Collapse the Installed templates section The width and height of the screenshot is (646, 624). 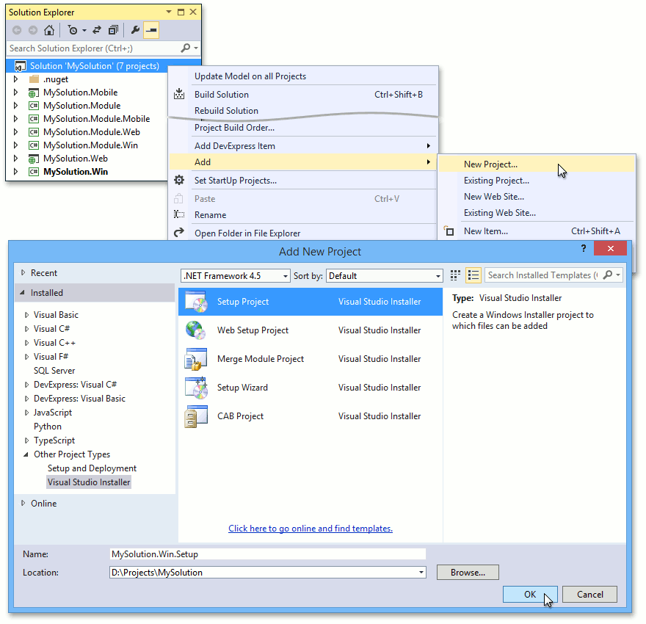[x=22, y=292]
